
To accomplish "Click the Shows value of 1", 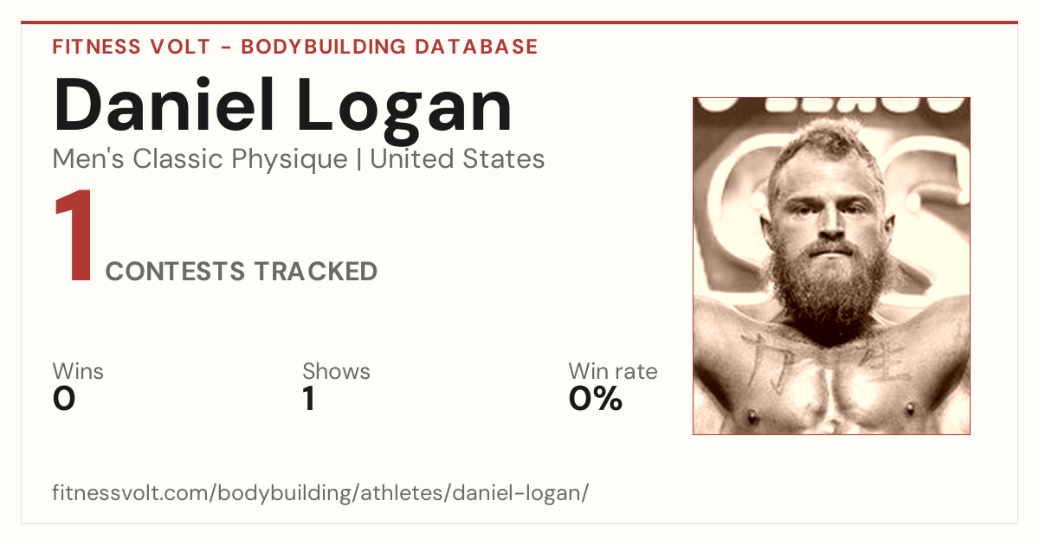I will 308,399.
